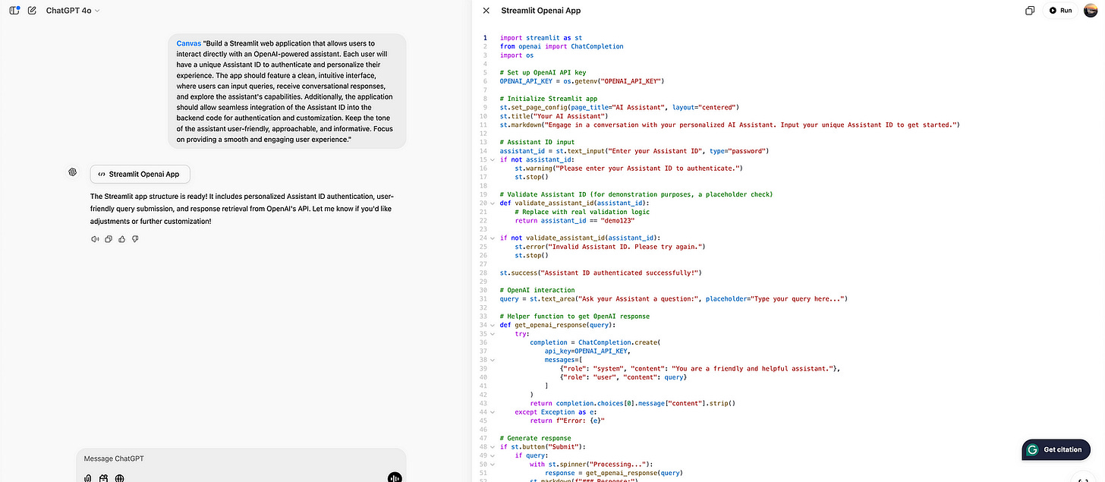Collapse the try block on line 35
The height and width of the screenshot is (482, 1105).
(493, 333)
